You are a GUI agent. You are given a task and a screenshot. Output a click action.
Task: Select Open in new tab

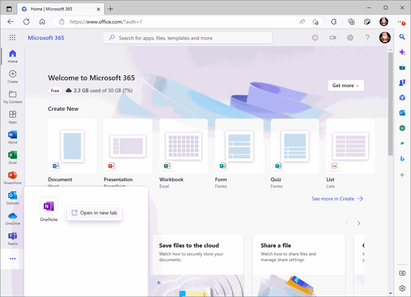point(95,213)
